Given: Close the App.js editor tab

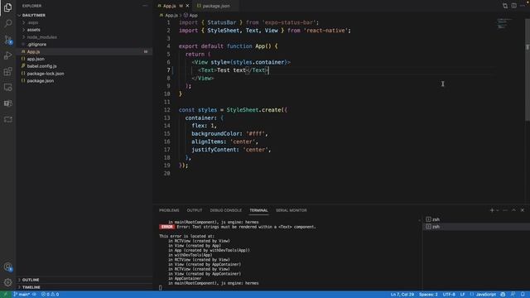Looking at the screenshot, I should point(187,6).
